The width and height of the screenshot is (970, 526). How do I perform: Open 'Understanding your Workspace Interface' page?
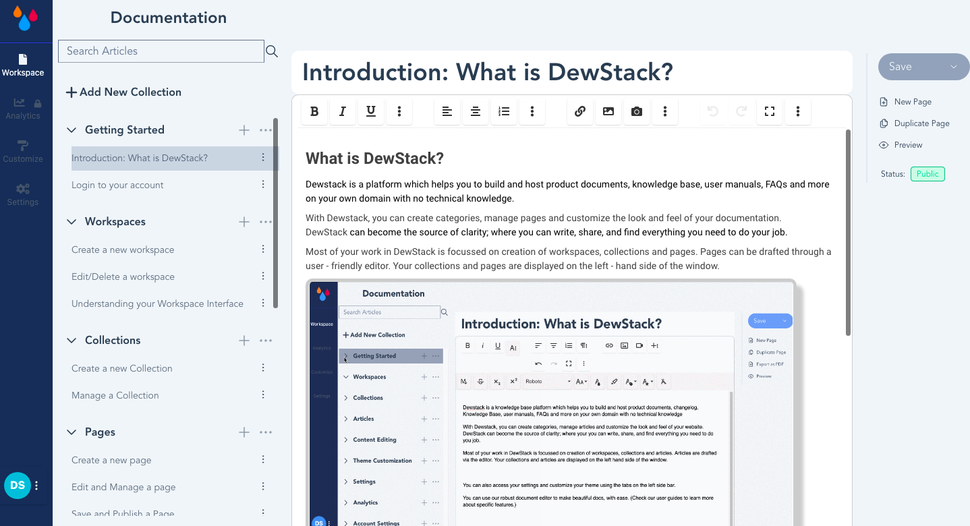[x=157, y=304]
